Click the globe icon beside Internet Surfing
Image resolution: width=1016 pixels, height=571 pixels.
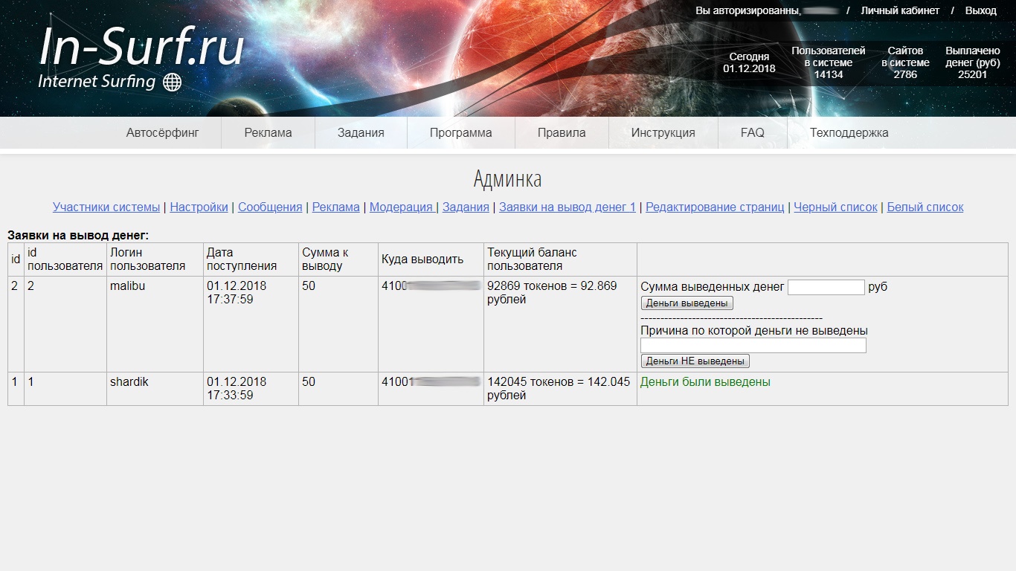pyautogui.click(x=172, y=82)
